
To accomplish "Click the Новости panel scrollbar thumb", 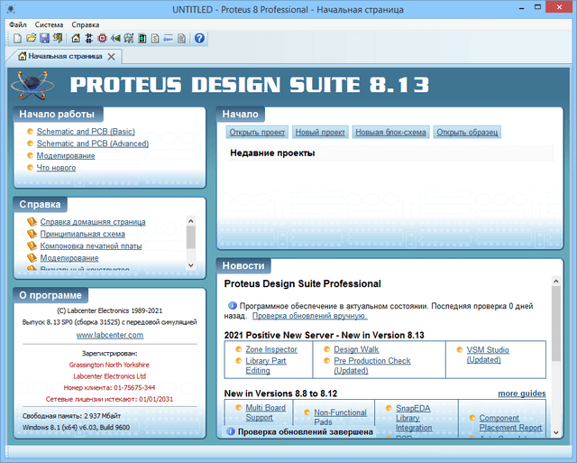I will coord(556,323).
